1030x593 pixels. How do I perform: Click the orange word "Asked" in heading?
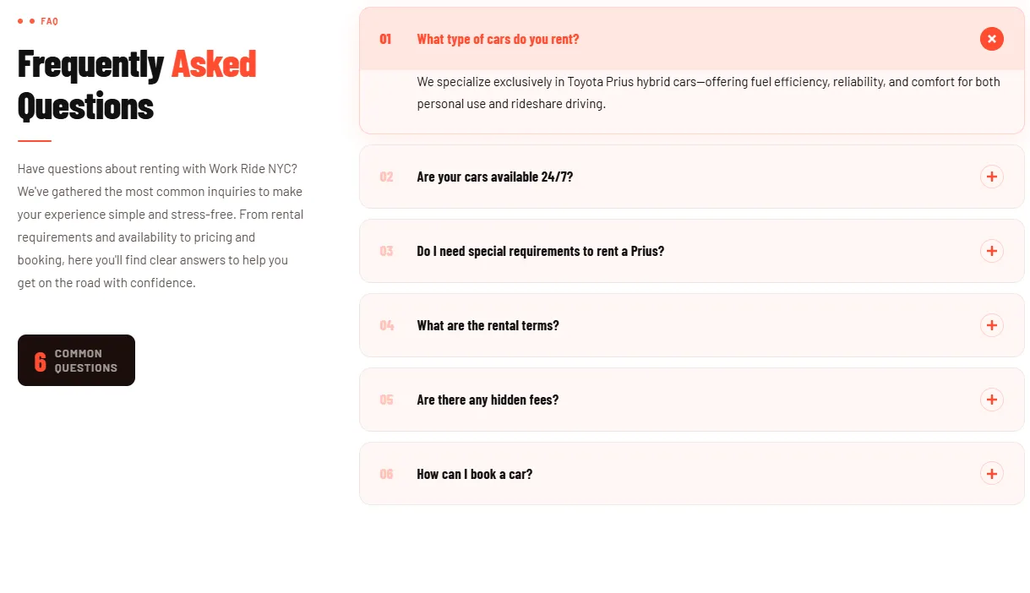[214, 64]
